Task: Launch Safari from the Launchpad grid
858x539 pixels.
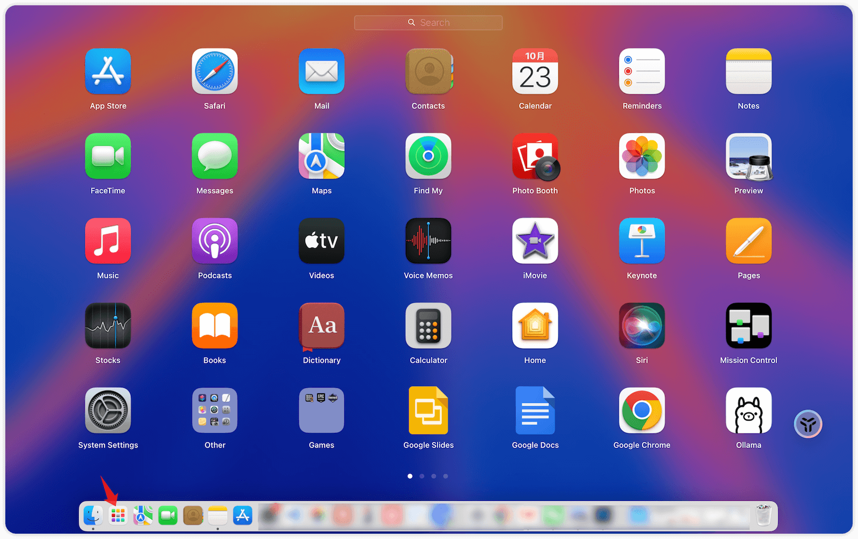Action: tap(214, 71)
